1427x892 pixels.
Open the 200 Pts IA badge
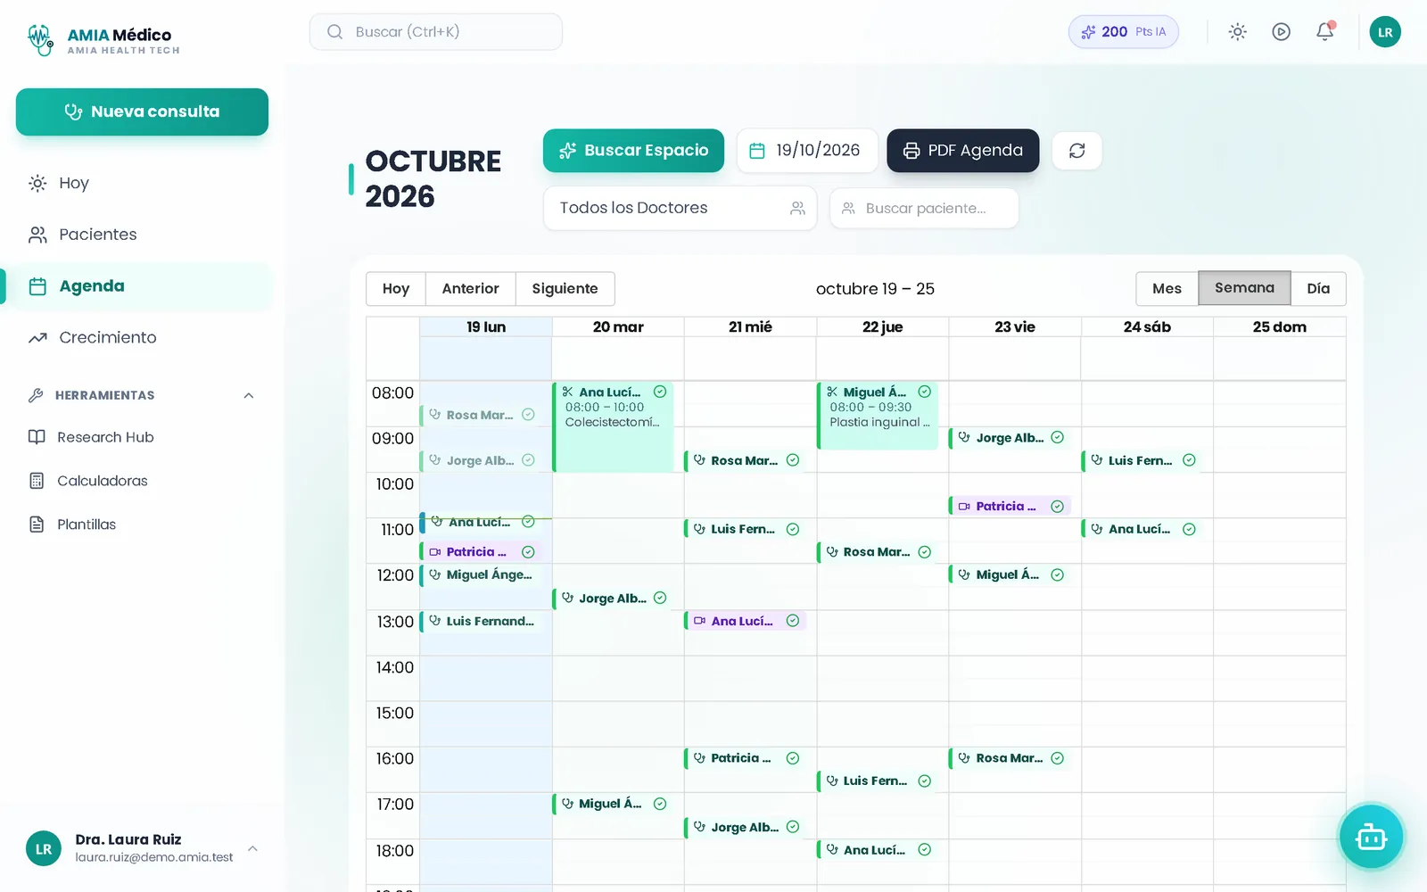tap(1123, 32)
